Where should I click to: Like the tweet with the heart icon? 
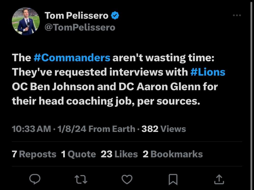pos(127,179)
